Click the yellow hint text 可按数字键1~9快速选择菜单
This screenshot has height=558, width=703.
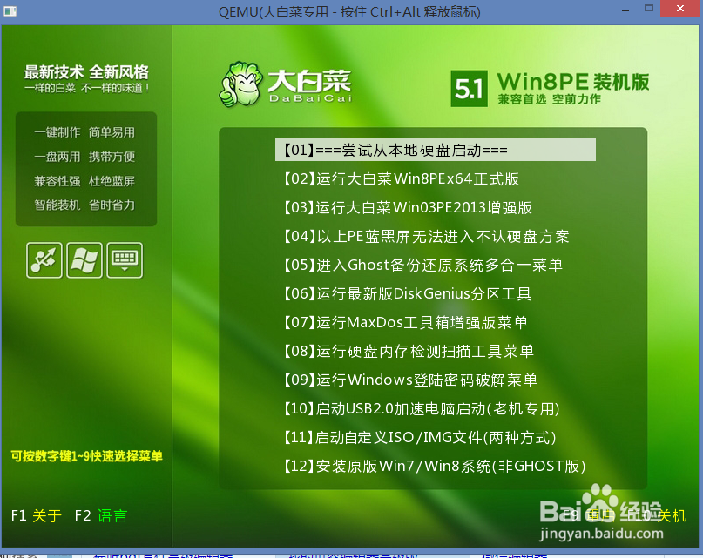coord(86,456)
